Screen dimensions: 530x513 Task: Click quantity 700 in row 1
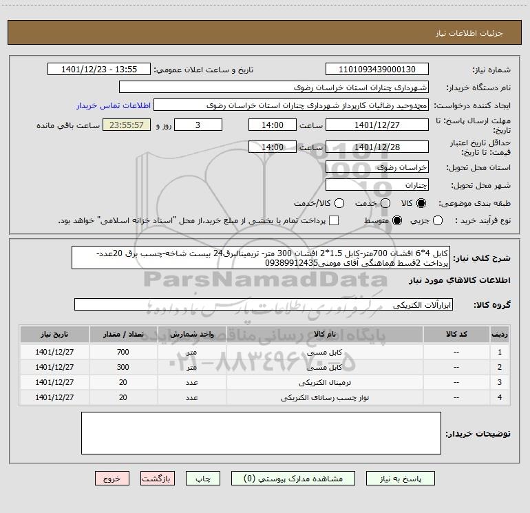tap(123, 352)
